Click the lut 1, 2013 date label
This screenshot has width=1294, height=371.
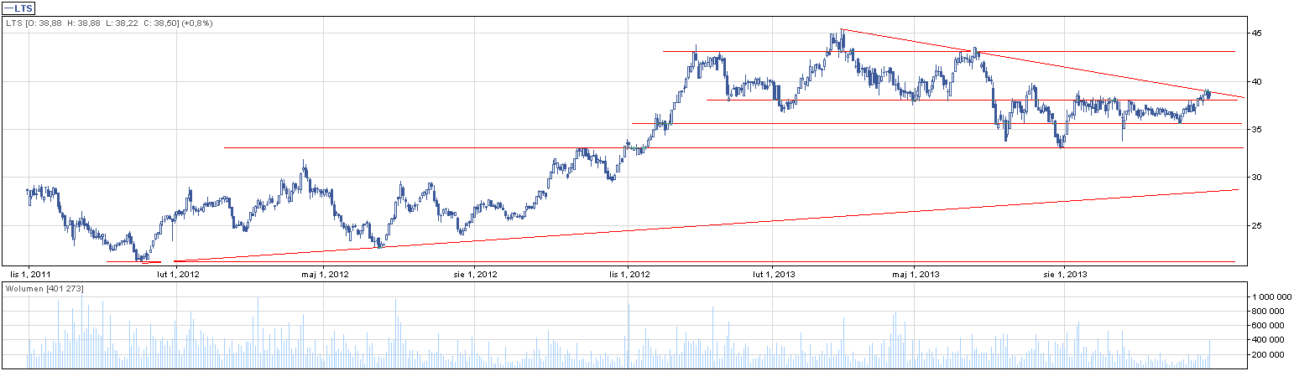click(775, 274)
